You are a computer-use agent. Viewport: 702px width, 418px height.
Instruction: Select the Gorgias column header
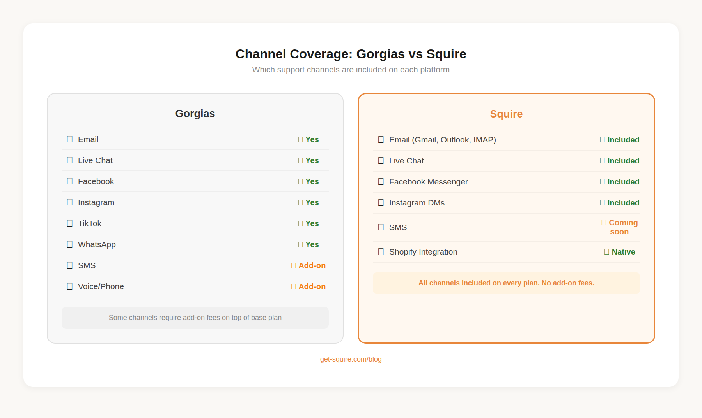[x=195, y=114]
